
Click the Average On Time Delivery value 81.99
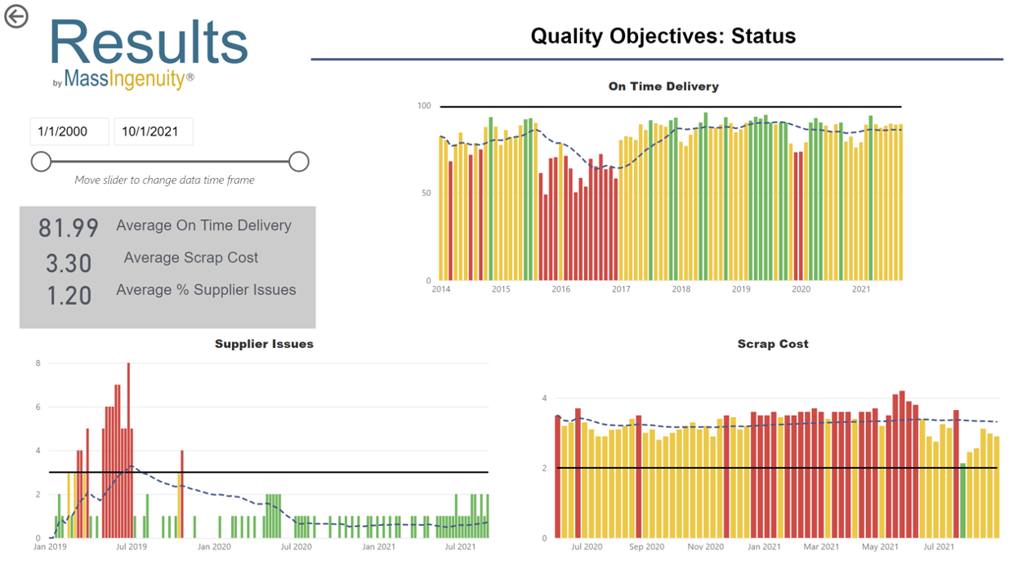[x=67, y=225]
